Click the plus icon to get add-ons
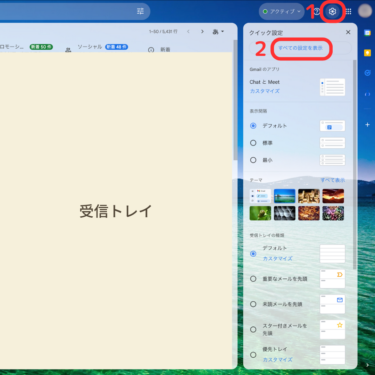The image size is (375, 375). pyautogui.click(x=367, y=125)
